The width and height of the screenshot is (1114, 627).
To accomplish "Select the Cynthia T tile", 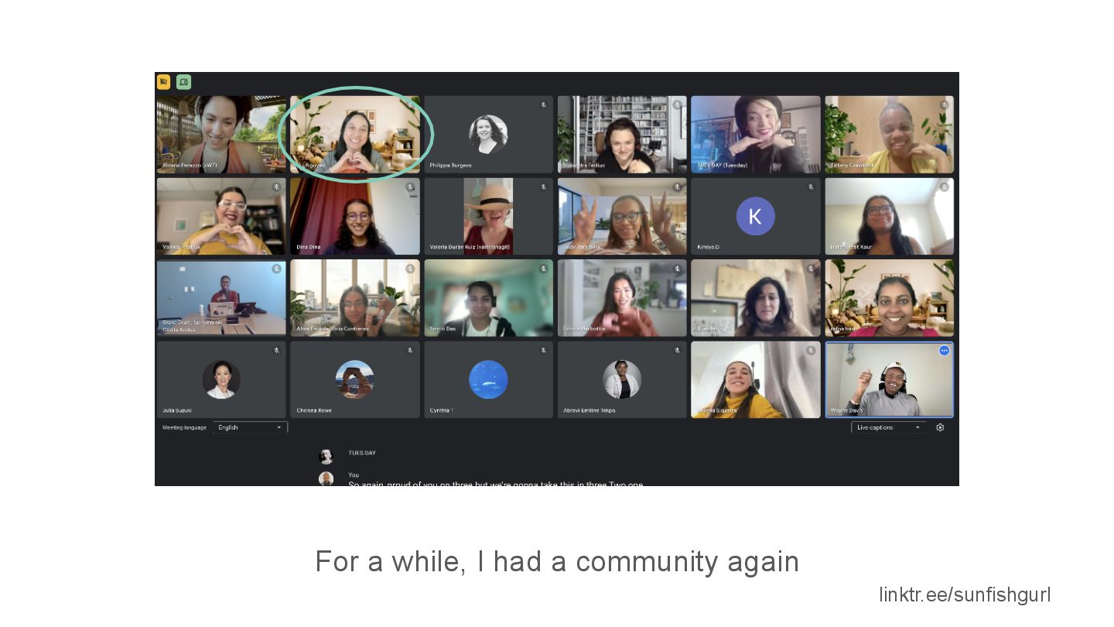I will (488, 379).
